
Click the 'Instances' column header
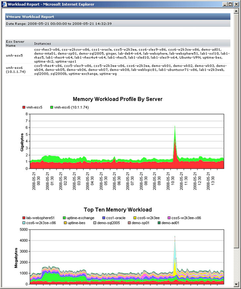[43, 43]
